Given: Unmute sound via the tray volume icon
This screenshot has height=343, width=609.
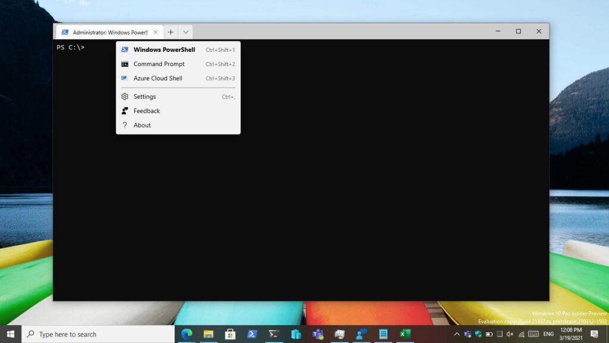Looking at the screenshot, I should click(x=510, y=334).
